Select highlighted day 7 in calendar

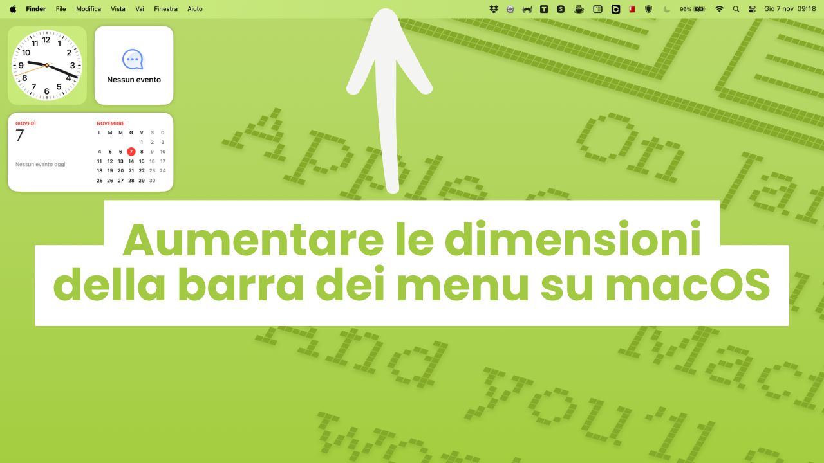coord(131,152)
